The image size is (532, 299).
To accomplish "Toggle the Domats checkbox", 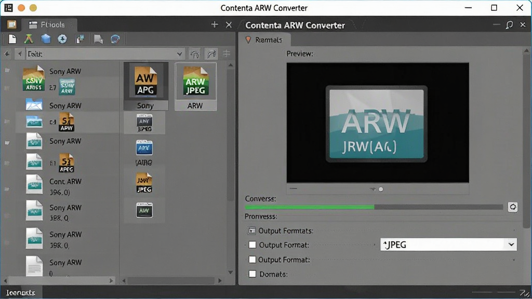I will [252, 274].
